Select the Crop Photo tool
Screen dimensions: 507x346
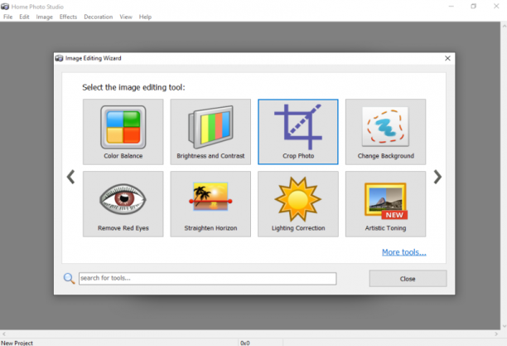[x=298, y=132]
